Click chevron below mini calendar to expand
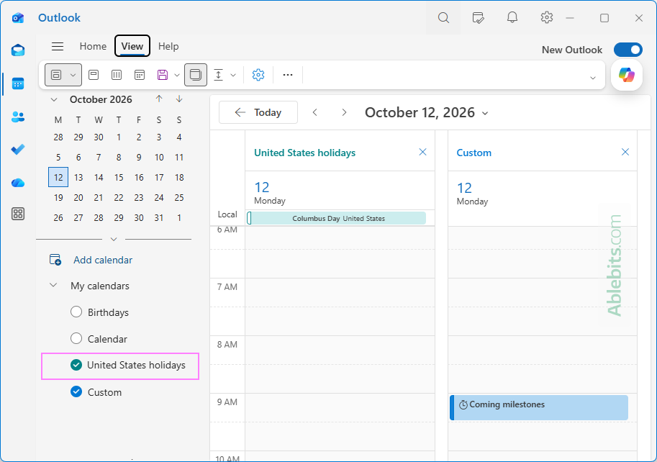The image size is (657, 462). [x=114, y=239]
